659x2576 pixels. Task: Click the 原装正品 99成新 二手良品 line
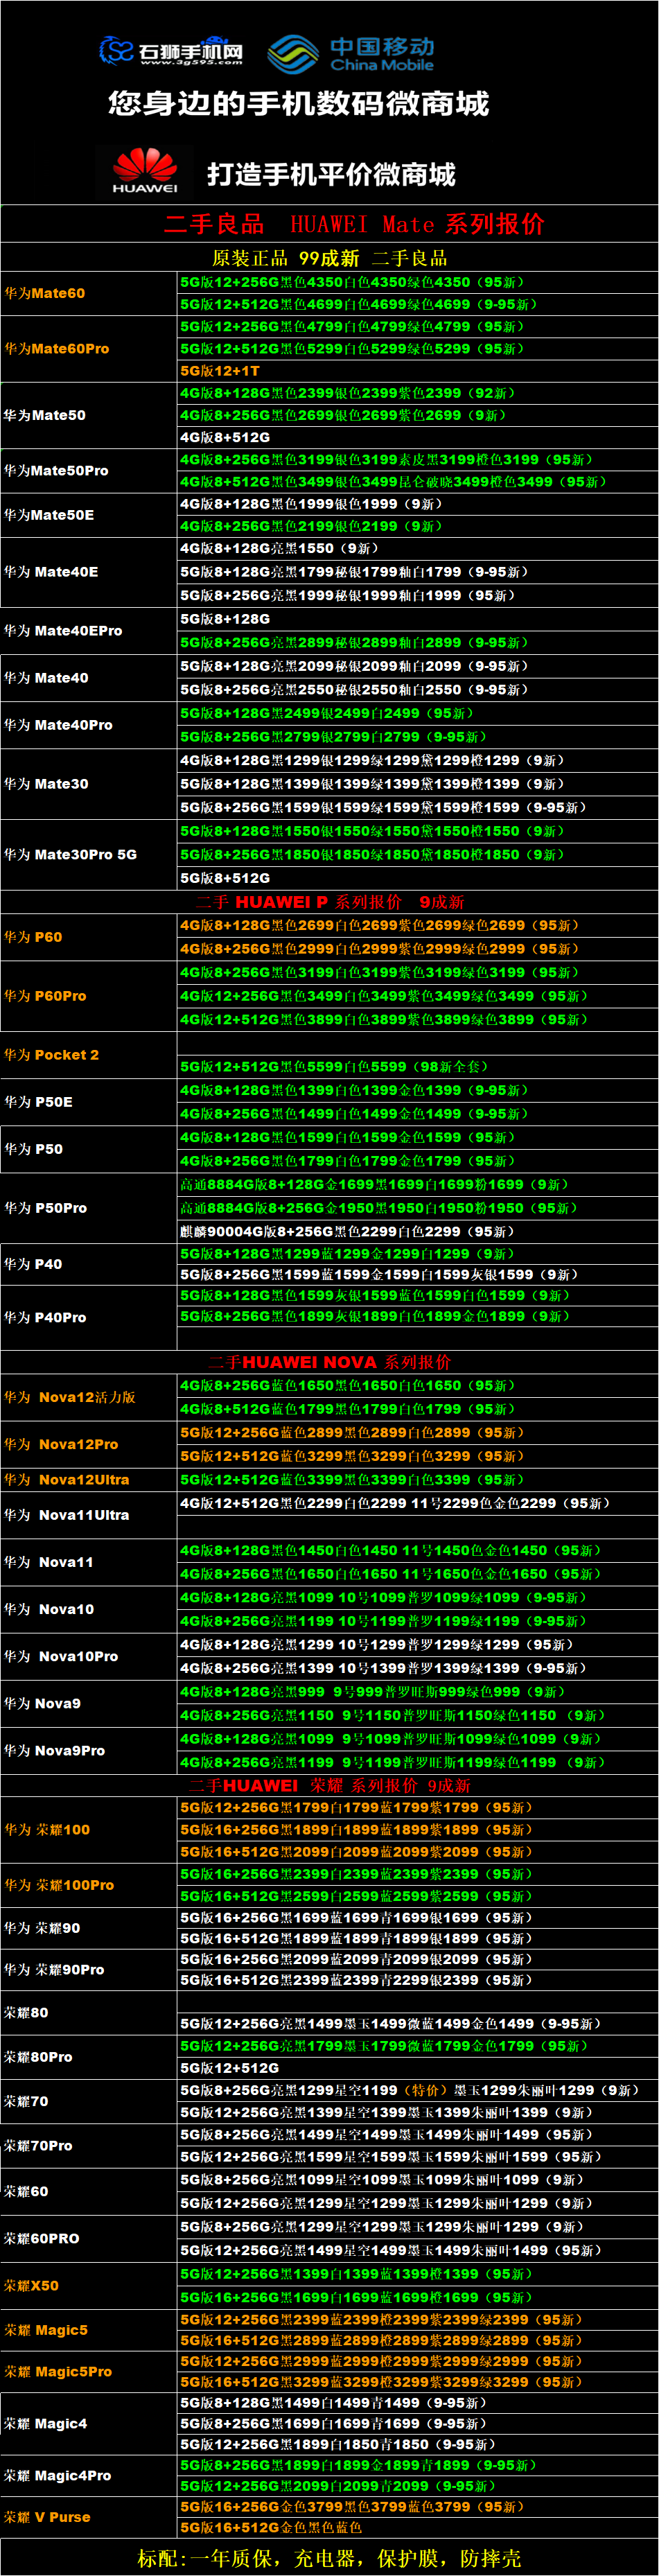coord(329,258)
